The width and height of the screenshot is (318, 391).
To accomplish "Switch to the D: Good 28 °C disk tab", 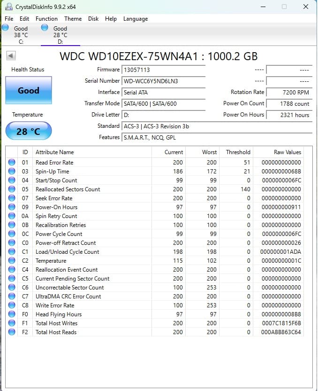I will click(x=60, y=34).
